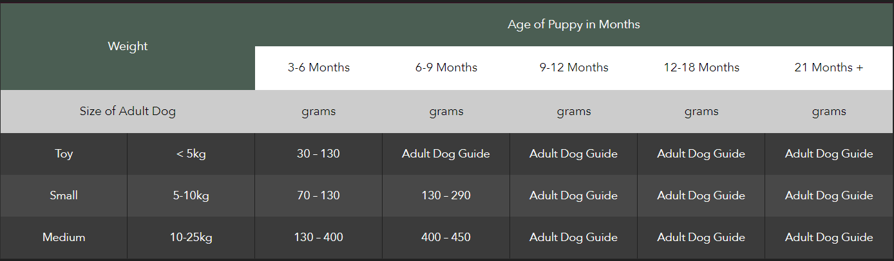This screenshot has width=894, height=261.
Task: Select the 3-6 Months column header
Action: (x=319, y=67)
